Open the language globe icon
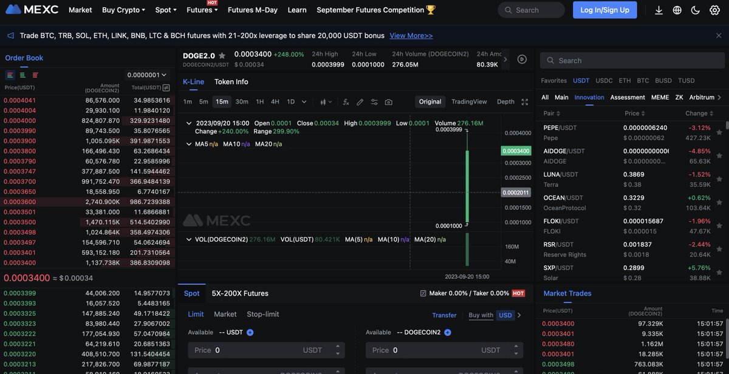Screen dimensions: 729x374 click(x=677, y=10)
